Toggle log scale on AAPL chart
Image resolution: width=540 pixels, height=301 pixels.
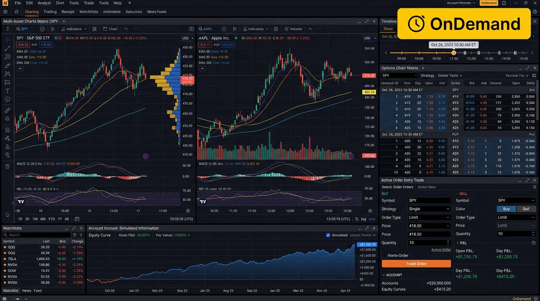[x=363, y=219]
